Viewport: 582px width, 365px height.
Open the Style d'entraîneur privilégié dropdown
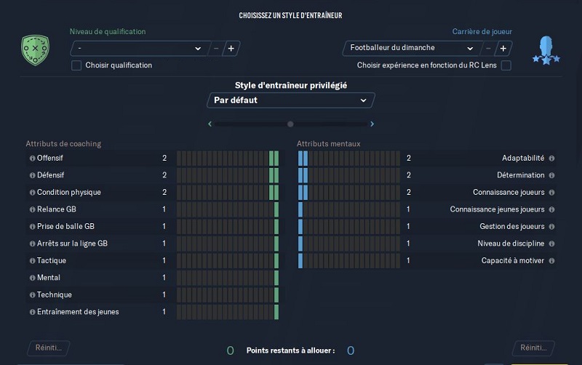point(290,100)
